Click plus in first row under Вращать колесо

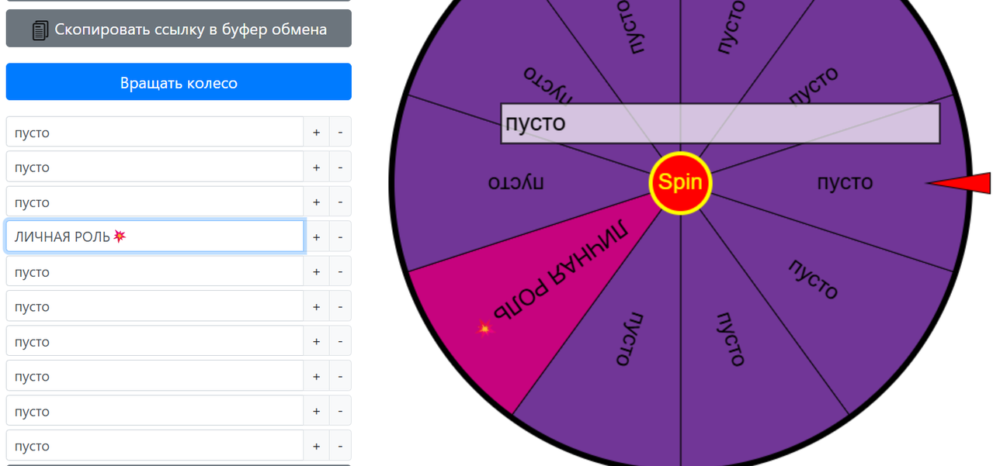pyautogui.click(x=316, y=132)
